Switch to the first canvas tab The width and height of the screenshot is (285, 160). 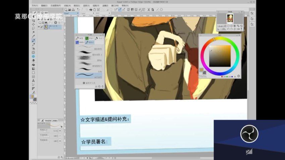click(x=71, y=13)
